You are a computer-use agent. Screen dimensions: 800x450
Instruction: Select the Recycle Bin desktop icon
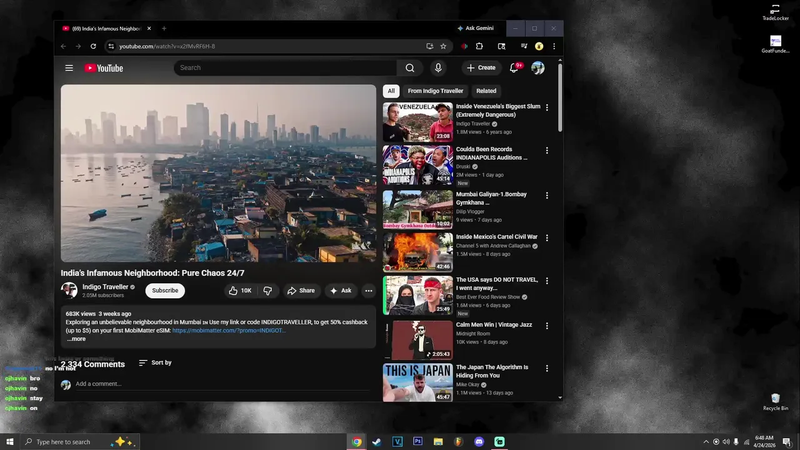tap(776, 402)
